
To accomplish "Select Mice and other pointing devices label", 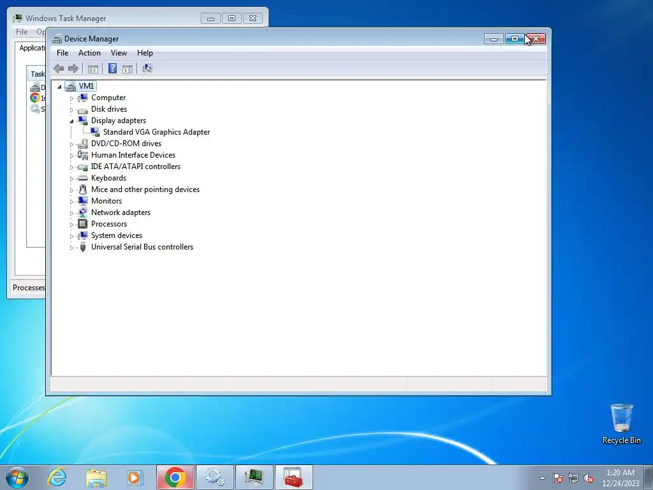I will [145, 189].
